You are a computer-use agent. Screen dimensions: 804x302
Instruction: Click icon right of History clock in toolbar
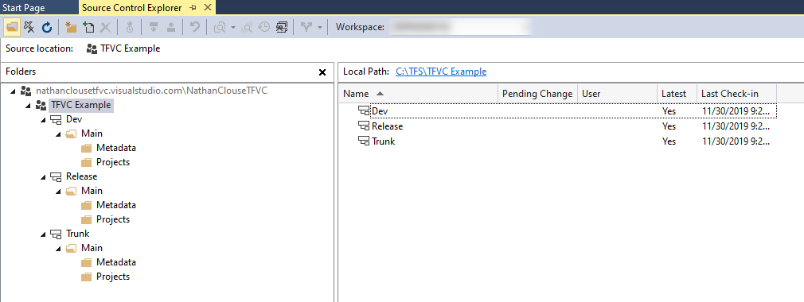click(282, 27)
